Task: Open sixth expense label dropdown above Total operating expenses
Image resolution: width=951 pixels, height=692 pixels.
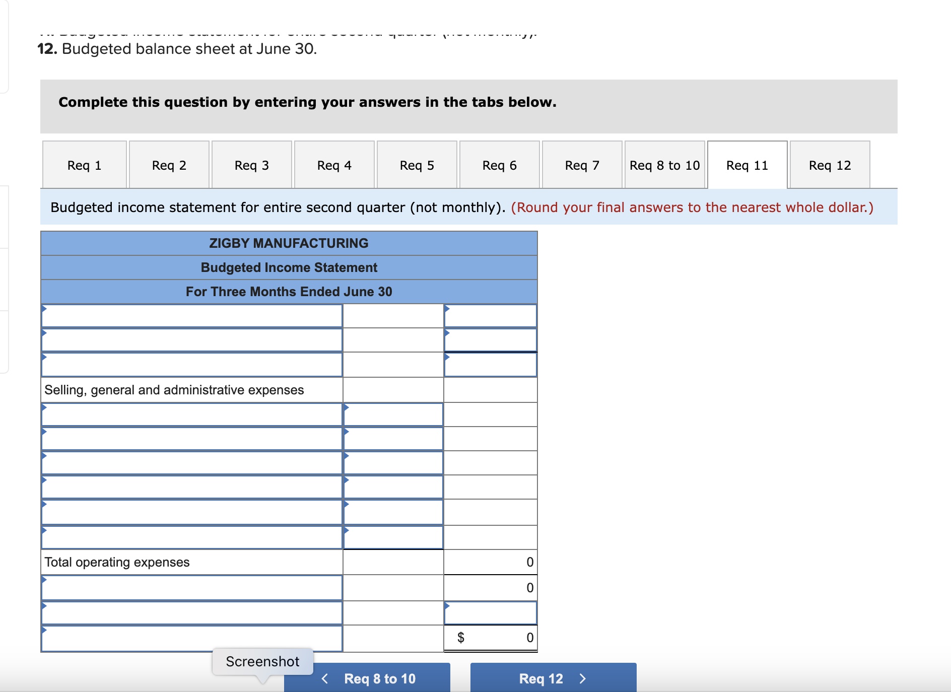Action: pyautogui.click(x=192, y=537)
